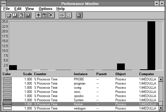Click the plus icon to add a counter
Screen dimensions: 166x112
38,15
